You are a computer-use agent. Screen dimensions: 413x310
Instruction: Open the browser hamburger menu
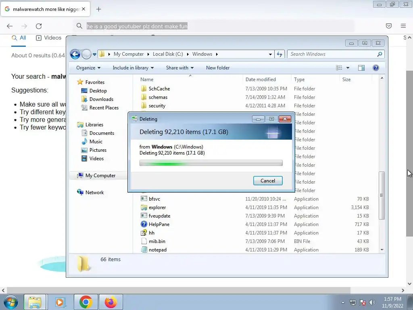[x=403, y=26]
